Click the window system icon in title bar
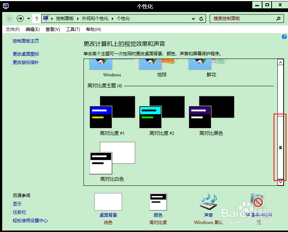The width and height of the screenshot is (288, 232). tap(6, 6)
